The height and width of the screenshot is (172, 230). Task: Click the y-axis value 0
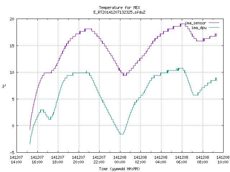click(13, 126)
